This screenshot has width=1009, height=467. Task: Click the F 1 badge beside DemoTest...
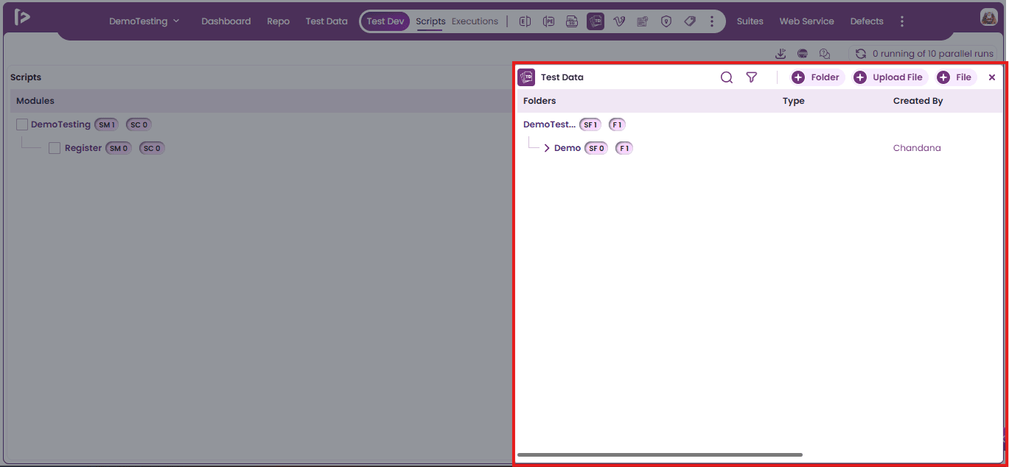point(617,124)
